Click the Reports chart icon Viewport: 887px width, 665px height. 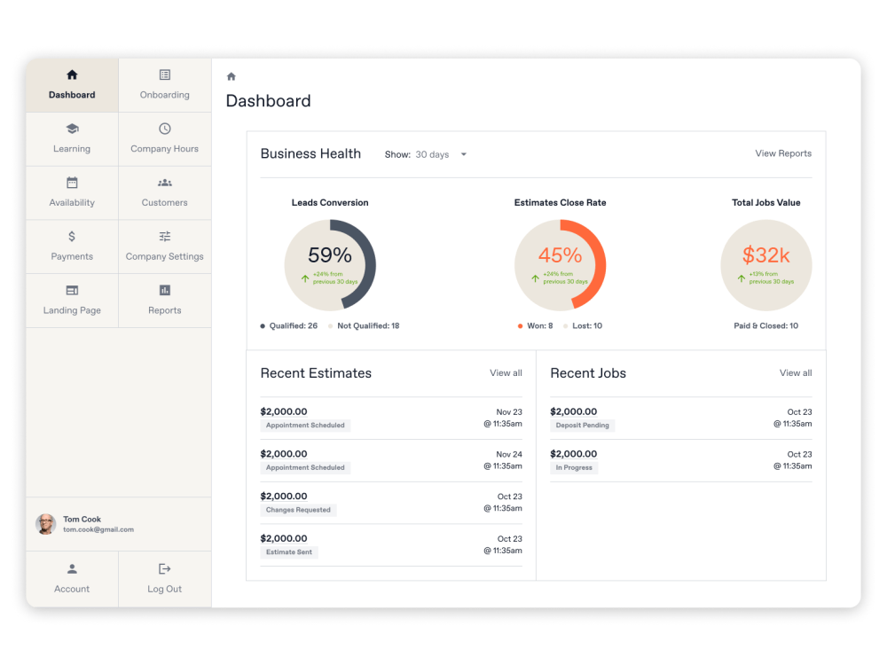pyautogui.click(x=164, y=289)
